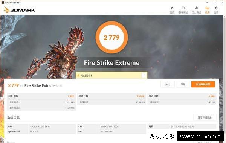
Task: Click the Save (保存) button
Action: click(183, 84)
